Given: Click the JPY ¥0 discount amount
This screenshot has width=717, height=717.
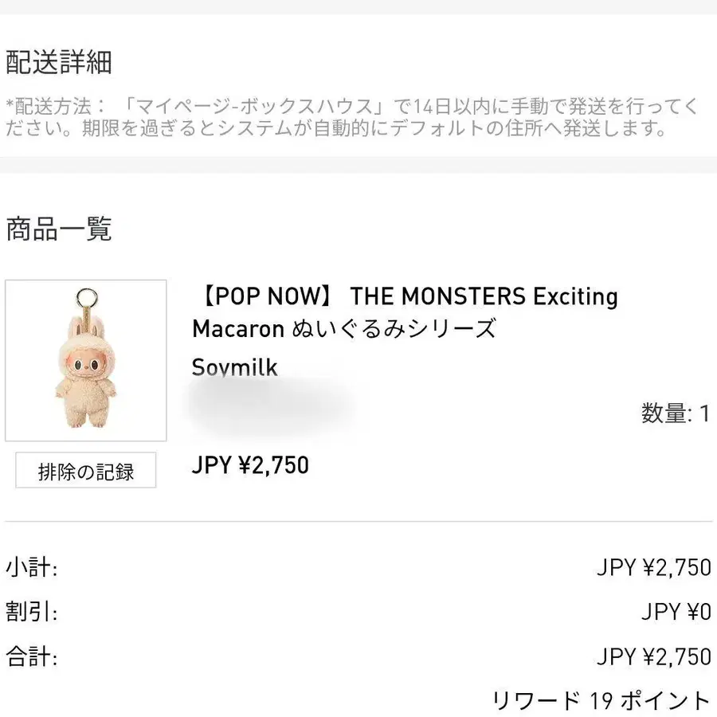Looking at the screenshot, I should click(676, 613).
